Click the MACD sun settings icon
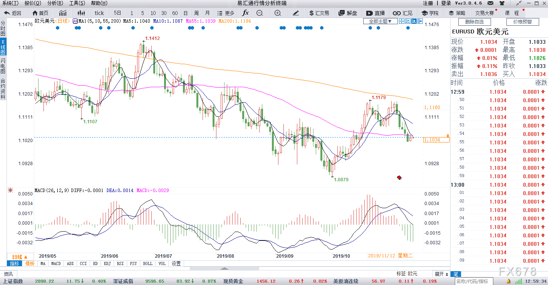This screenshot has height=285, width=548. [10, 190]
